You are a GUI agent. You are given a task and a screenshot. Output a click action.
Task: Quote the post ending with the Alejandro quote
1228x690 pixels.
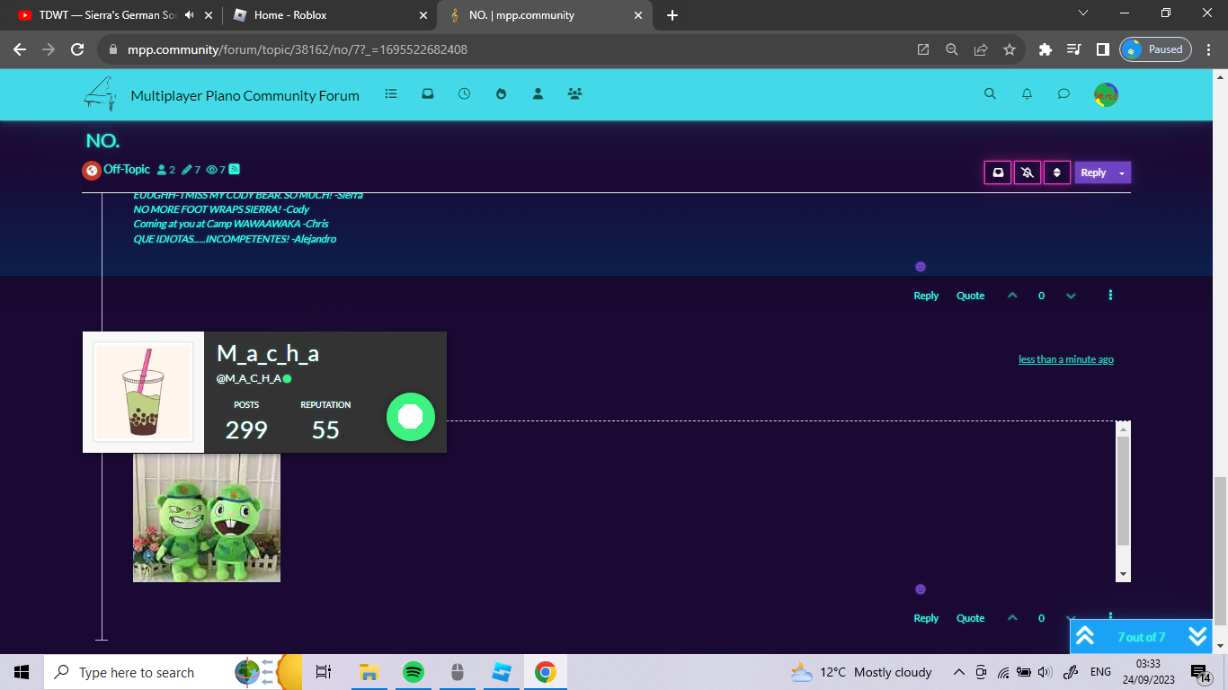pyautogui.click(x=970, y=296)
